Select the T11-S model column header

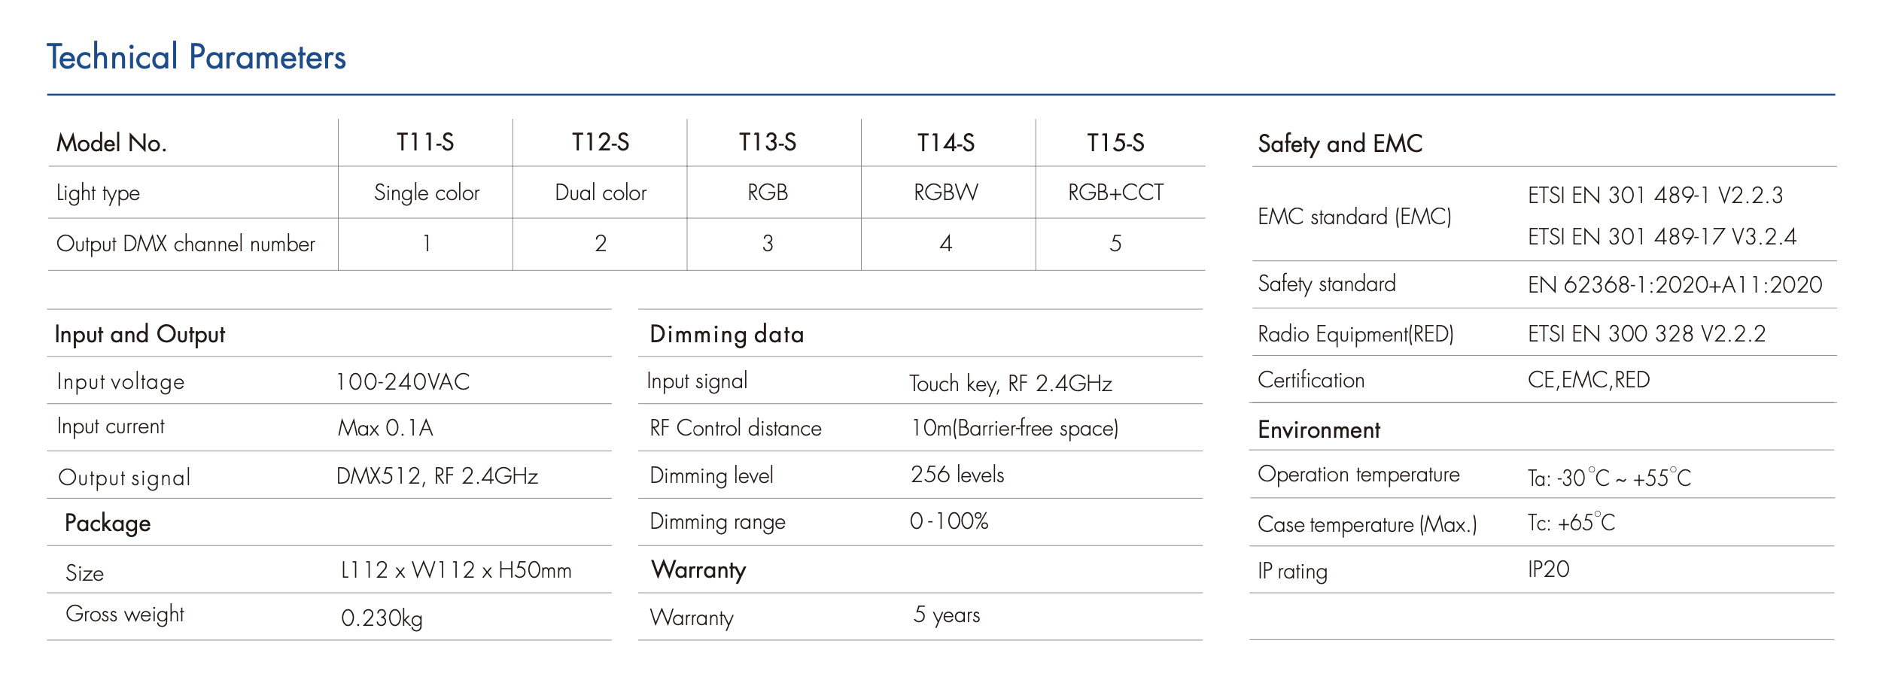[425, 143]
